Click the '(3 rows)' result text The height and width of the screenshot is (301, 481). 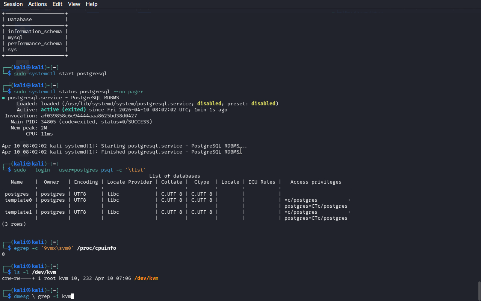[14, 224]
